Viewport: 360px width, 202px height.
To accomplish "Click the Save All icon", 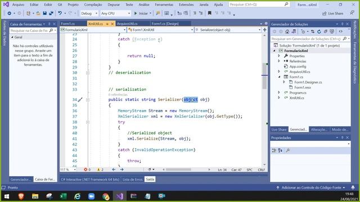I will tap(51, 13).
